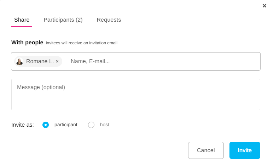
Task: Click the invitation email hint text
Action: (81, 43)
